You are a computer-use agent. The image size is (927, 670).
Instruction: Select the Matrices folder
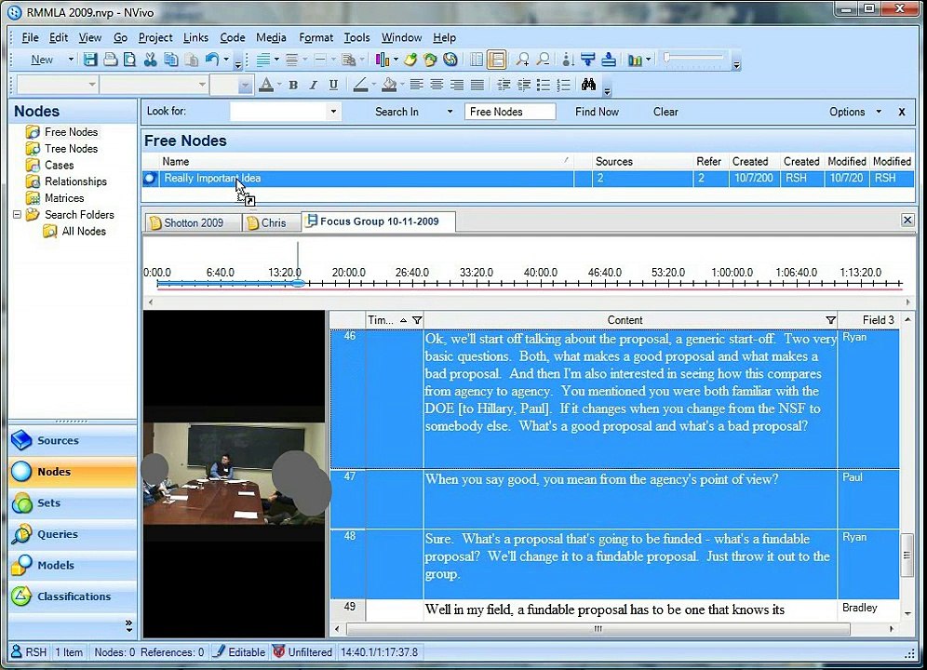coord(64,198)
